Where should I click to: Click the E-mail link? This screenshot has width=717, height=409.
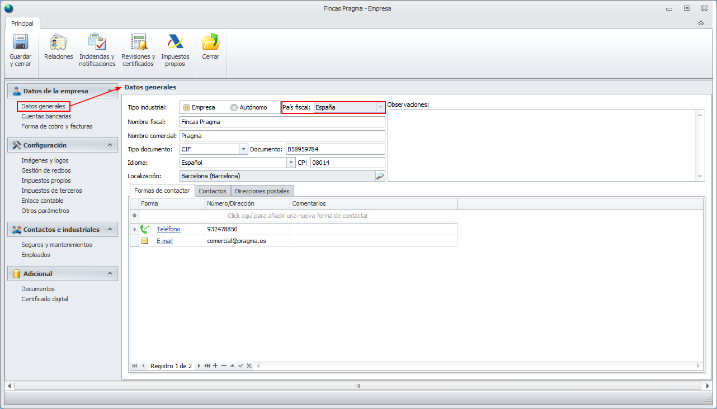(164, 241)
